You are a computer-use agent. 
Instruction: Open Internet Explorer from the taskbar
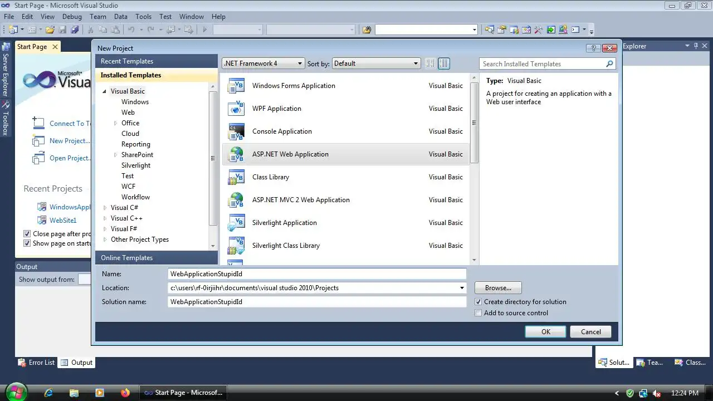48,393
